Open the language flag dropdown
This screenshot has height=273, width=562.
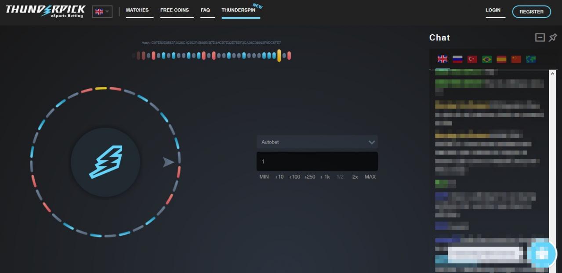pyautogui.click(x=102, y=12)
